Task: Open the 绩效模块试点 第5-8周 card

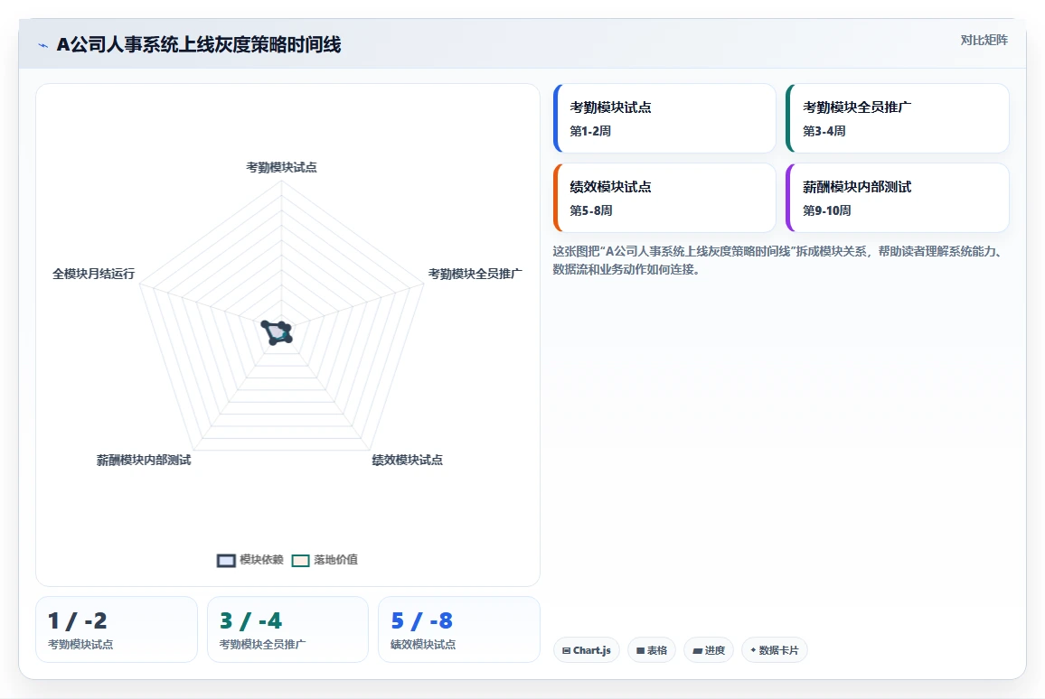Action: click(664, 198)
